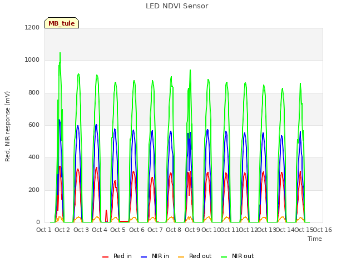Toggle the Red in legend entry
Screen dimensions: 356x267
pos(117,256)
